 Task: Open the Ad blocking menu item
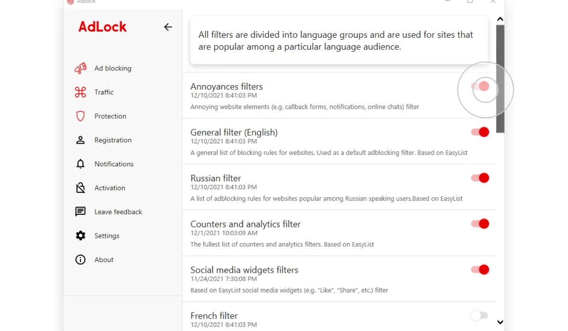click(113, 68)
